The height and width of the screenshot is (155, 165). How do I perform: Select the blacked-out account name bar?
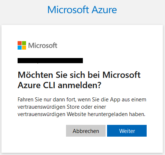coord(50,61)
